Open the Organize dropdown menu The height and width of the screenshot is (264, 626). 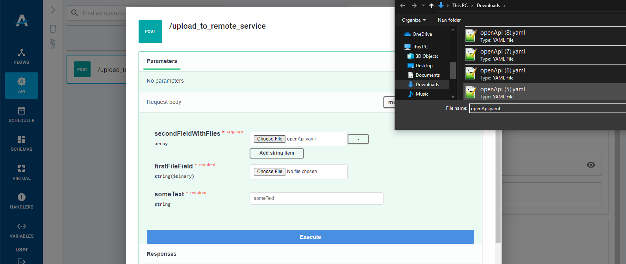[x=413, y=20]
